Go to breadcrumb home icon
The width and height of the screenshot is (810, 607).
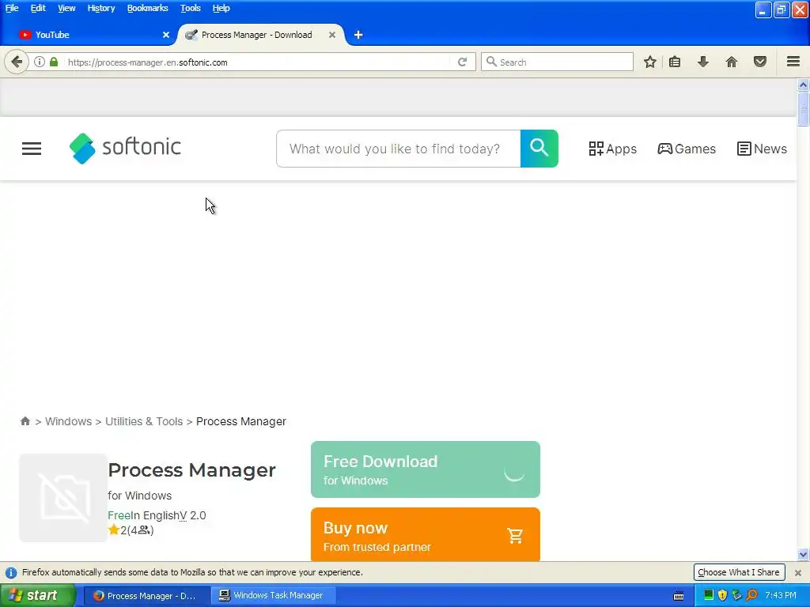pos(25,421)
